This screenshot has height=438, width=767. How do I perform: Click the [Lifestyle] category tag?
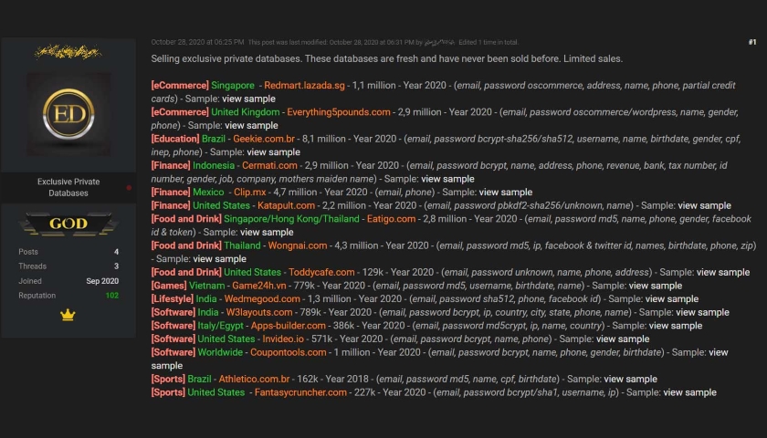[173, 299]
